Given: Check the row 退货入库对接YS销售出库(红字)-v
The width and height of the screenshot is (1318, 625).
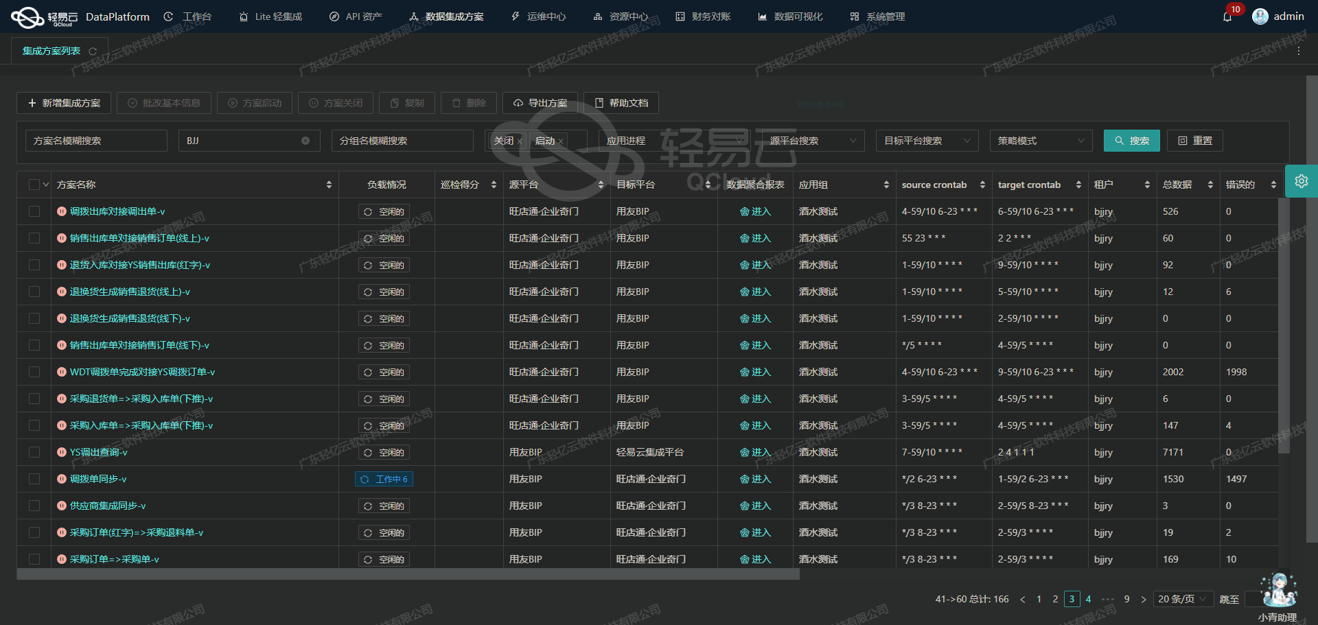Looking at the screenshot, I should [34, 265].
